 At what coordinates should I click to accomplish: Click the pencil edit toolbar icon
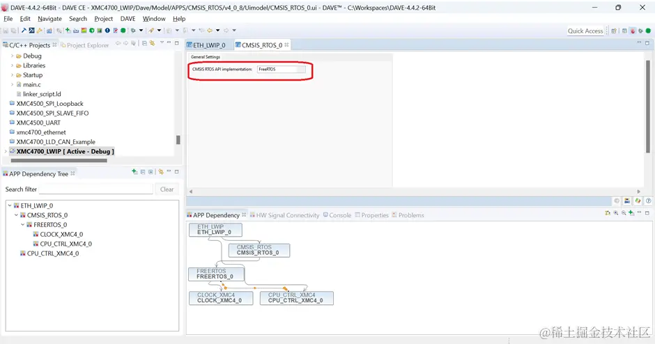click(x=115, y=30)
